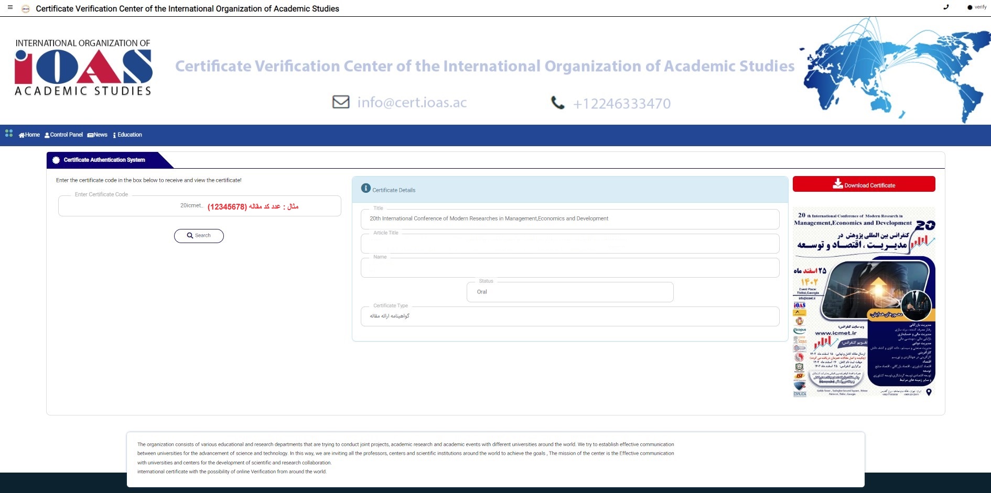Click the large Certificate Verification Center heading
Image resolution: width=991 pixels, height=493 pixels.
484,66
